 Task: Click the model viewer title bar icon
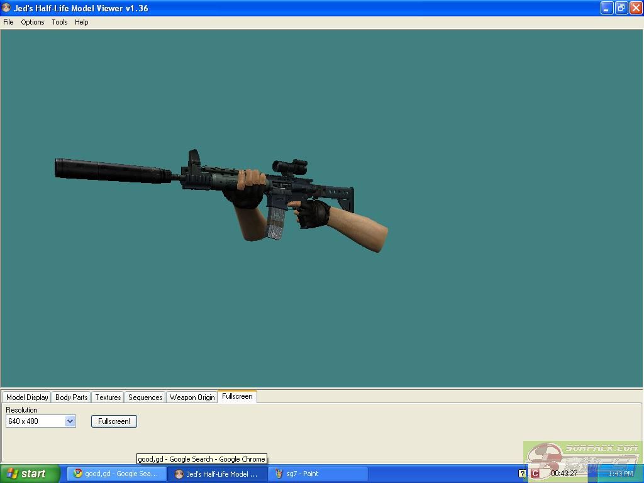[6, 8]
